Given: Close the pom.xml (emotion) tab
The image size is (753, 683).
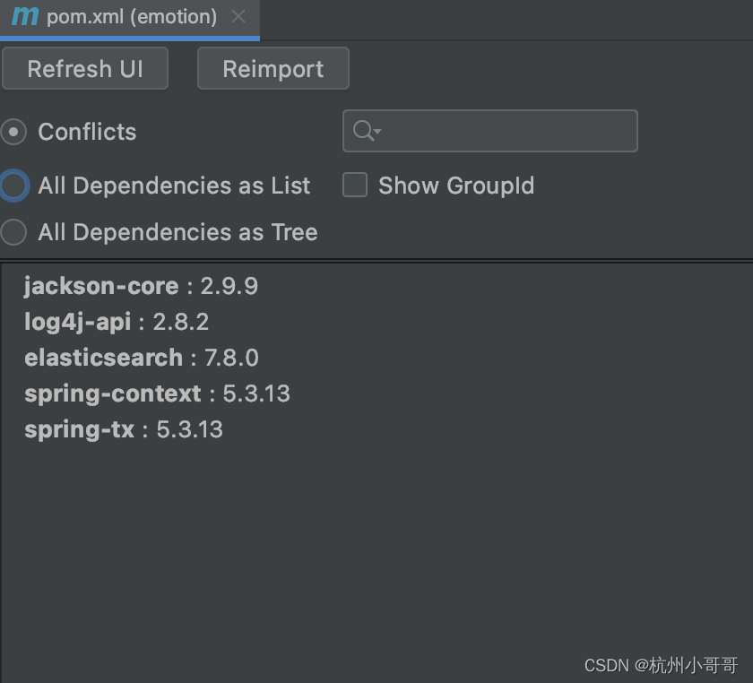Looking at the screenshot, I should pos(238,15).
